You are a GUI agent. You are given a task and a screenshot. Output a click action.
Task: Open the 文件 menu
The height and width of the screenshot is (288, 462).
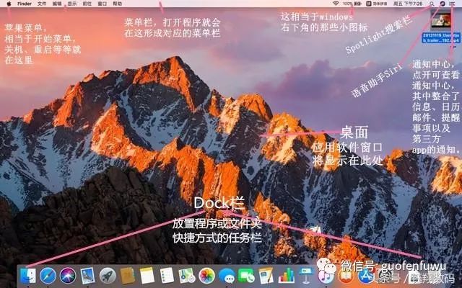[x=42, y=4]
